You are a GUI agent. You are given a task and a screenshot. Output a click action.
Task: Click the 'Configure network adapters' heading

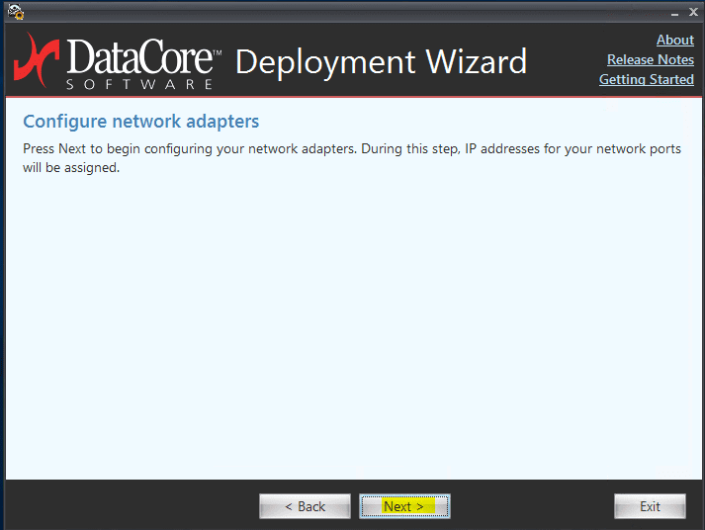click(x=140, y=122)
